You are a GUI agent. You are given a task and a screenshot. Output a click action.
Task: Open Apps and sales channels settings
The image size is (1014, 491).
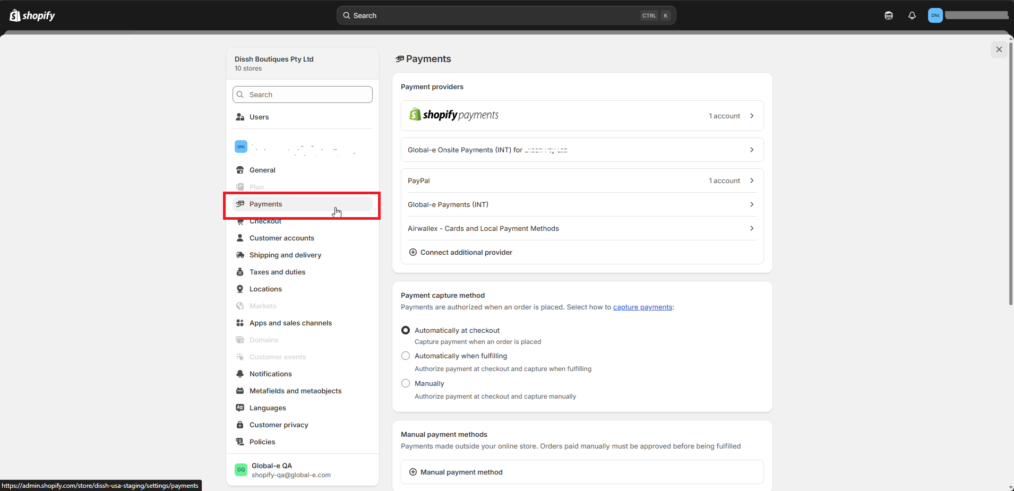303,323
